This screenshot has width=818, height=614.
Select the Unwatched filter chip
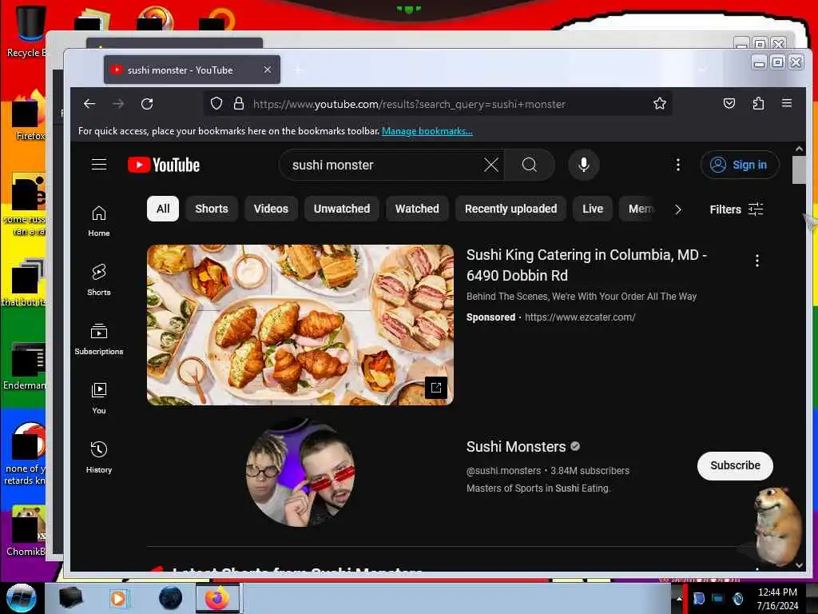coord(342,209)
